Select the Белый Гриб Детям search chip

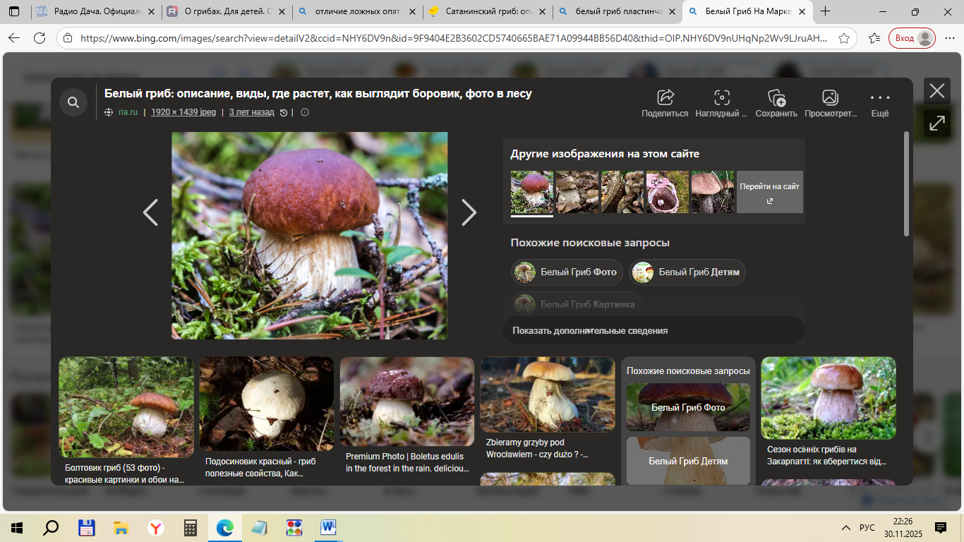[x=687, y=272]
